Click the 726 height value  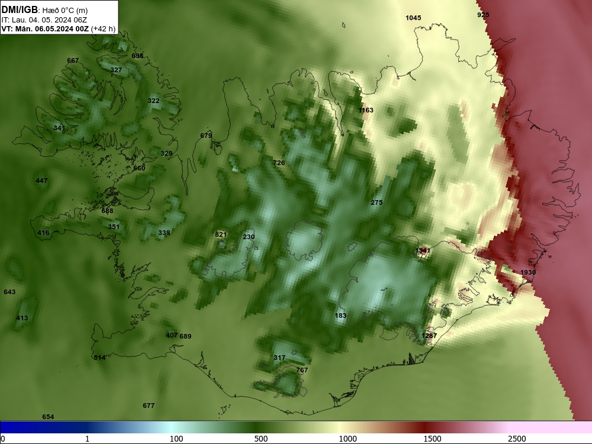(x=279, y=163)
